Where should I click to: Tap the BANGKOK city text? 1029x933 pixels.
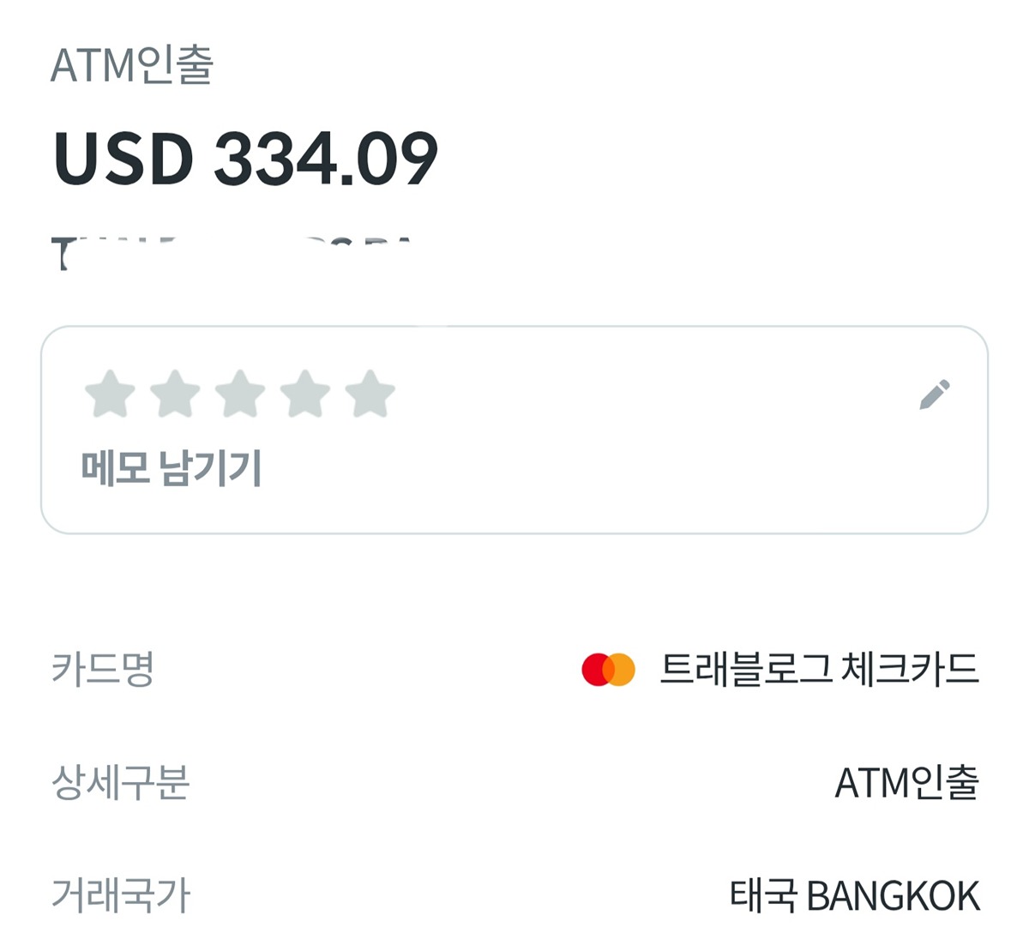(x=894, y=895)
